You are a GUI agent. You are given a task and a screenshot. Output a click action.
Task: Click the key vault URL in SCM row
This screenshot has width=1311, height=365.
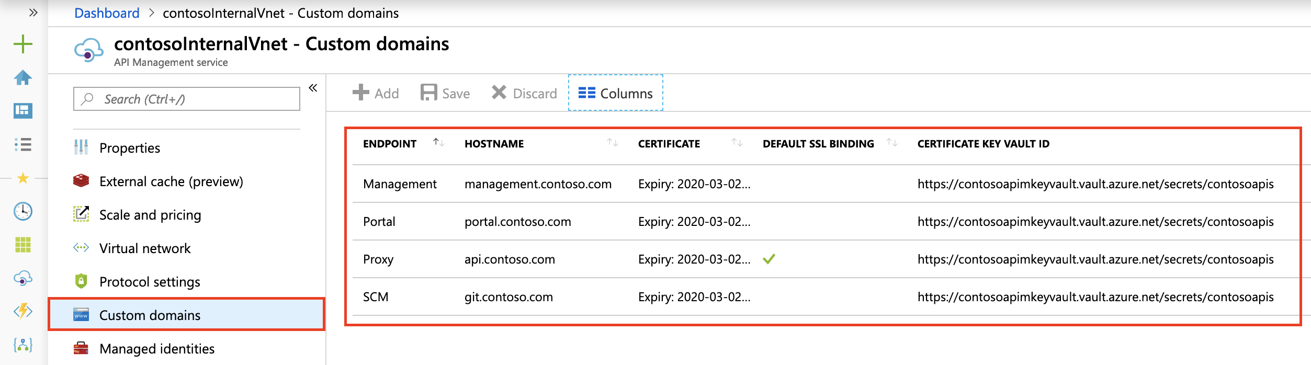click(1095, 297)
